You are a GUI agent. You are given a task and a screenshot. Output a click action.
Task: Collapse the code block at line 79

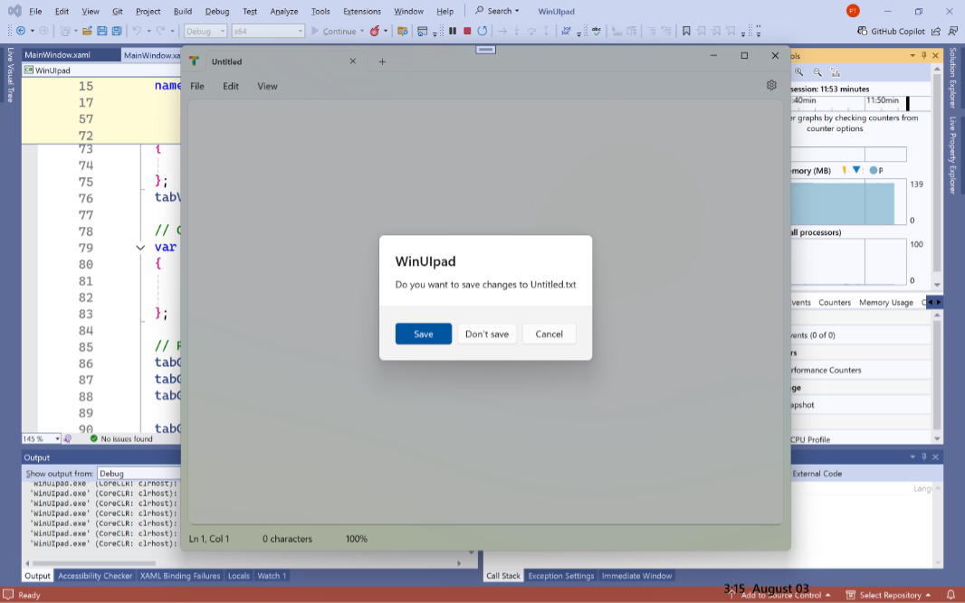(140, 248)
